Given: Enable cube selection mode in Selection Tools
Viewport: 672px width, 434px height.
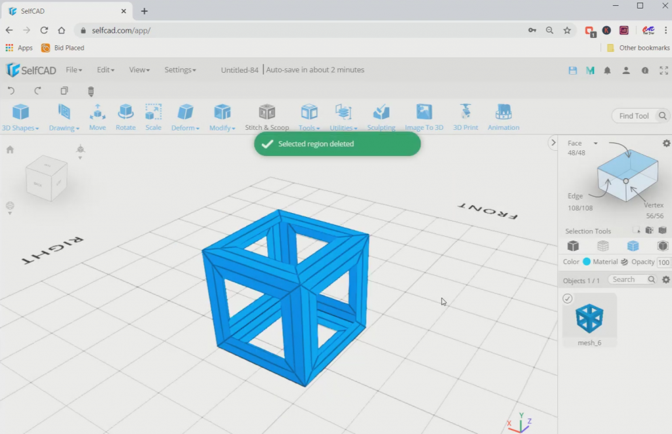Looking at the screenshot, I should [573, 245].
